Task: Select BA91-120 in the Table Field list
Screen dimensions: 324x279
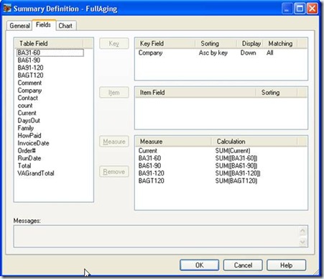Action: tap(30, 68)
